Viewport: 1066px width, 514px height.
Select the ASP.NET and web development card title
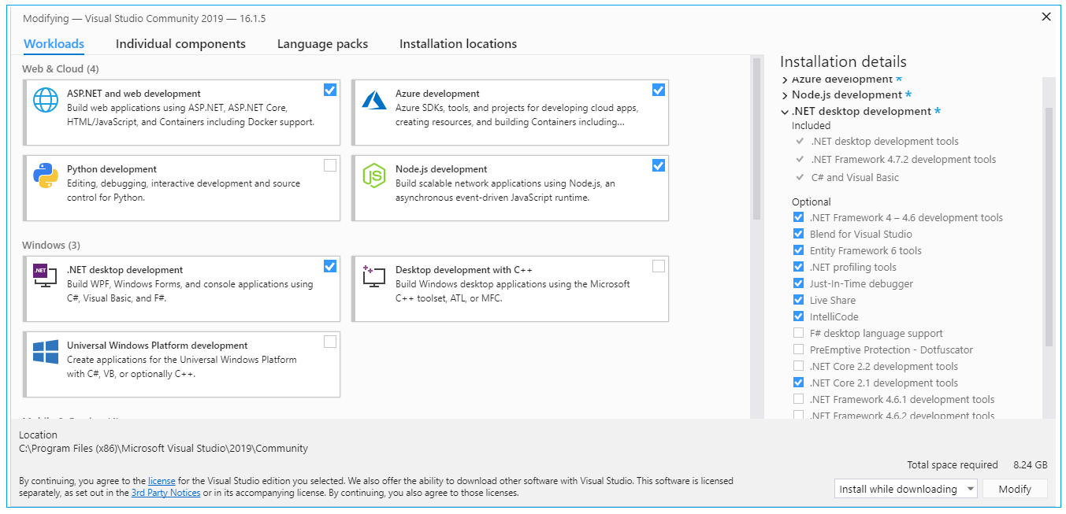134,94
